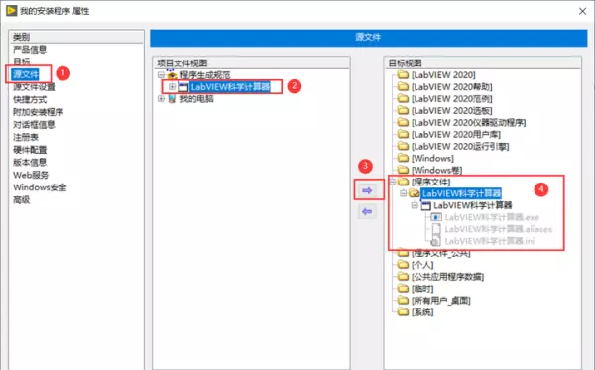Click [LabVIEW 2020范例] folder icon
Image resolution: width=595 pixels, height=370 pixels.
(x=403, y=98)
